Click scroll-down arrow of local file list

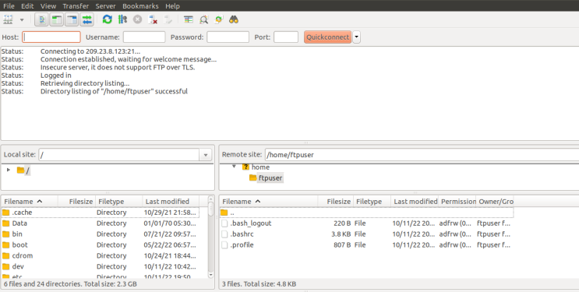point(211,275)
